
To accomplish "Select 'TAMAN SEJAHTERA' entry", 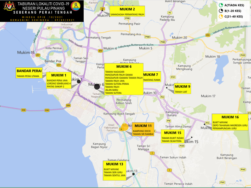I will point(172,141).
